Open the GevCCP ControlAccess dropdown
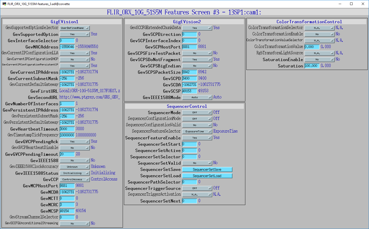 pyautogui.click(x=75, y=180)
